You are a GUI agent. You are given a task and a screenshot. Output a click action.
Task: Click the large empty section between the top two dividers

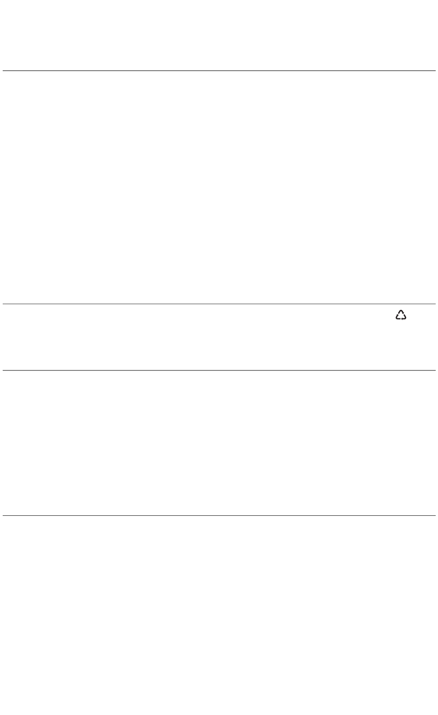click(219, 187)
